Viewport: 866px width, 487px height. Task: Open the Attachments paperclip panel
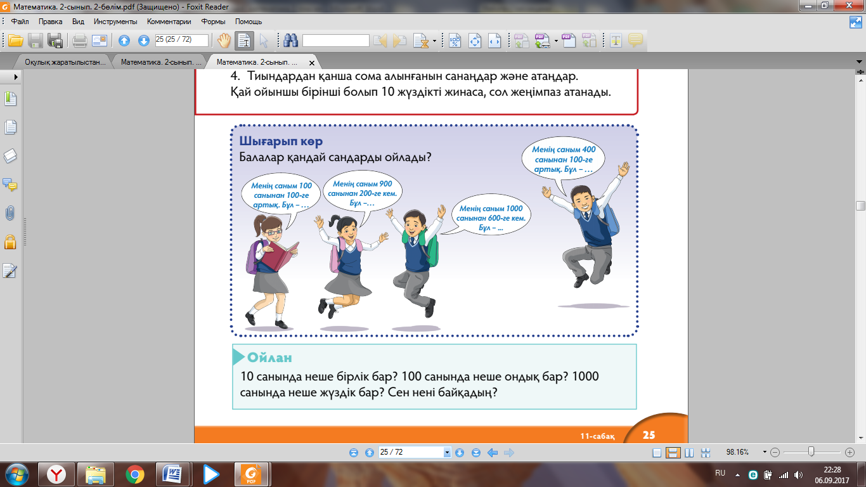pyautogui.click(x=10, y=213)
